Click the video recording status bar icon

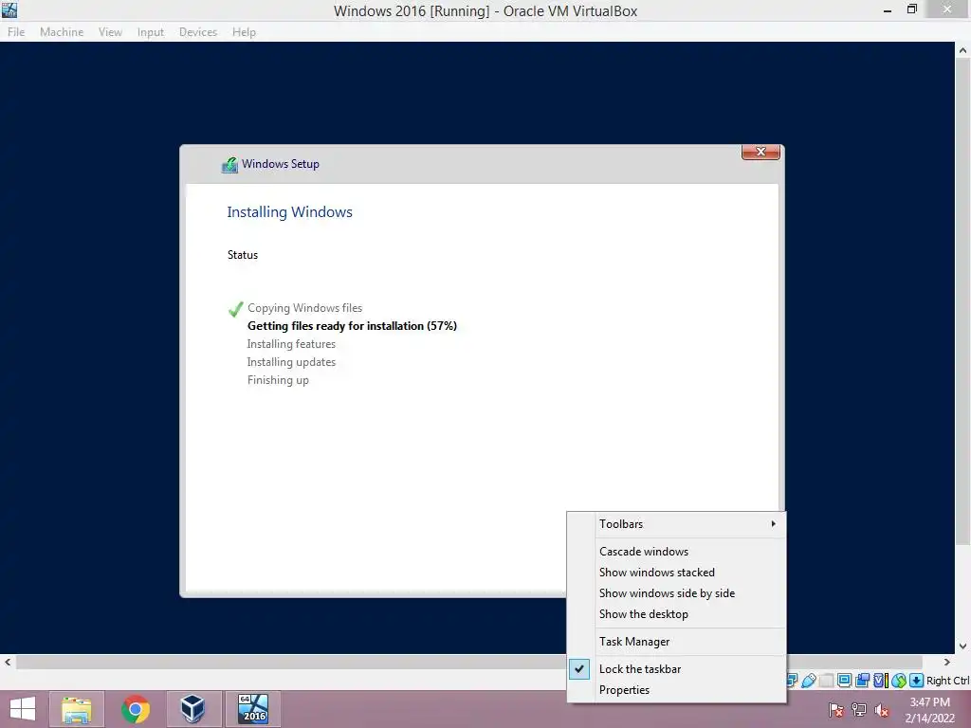(863, 681)
